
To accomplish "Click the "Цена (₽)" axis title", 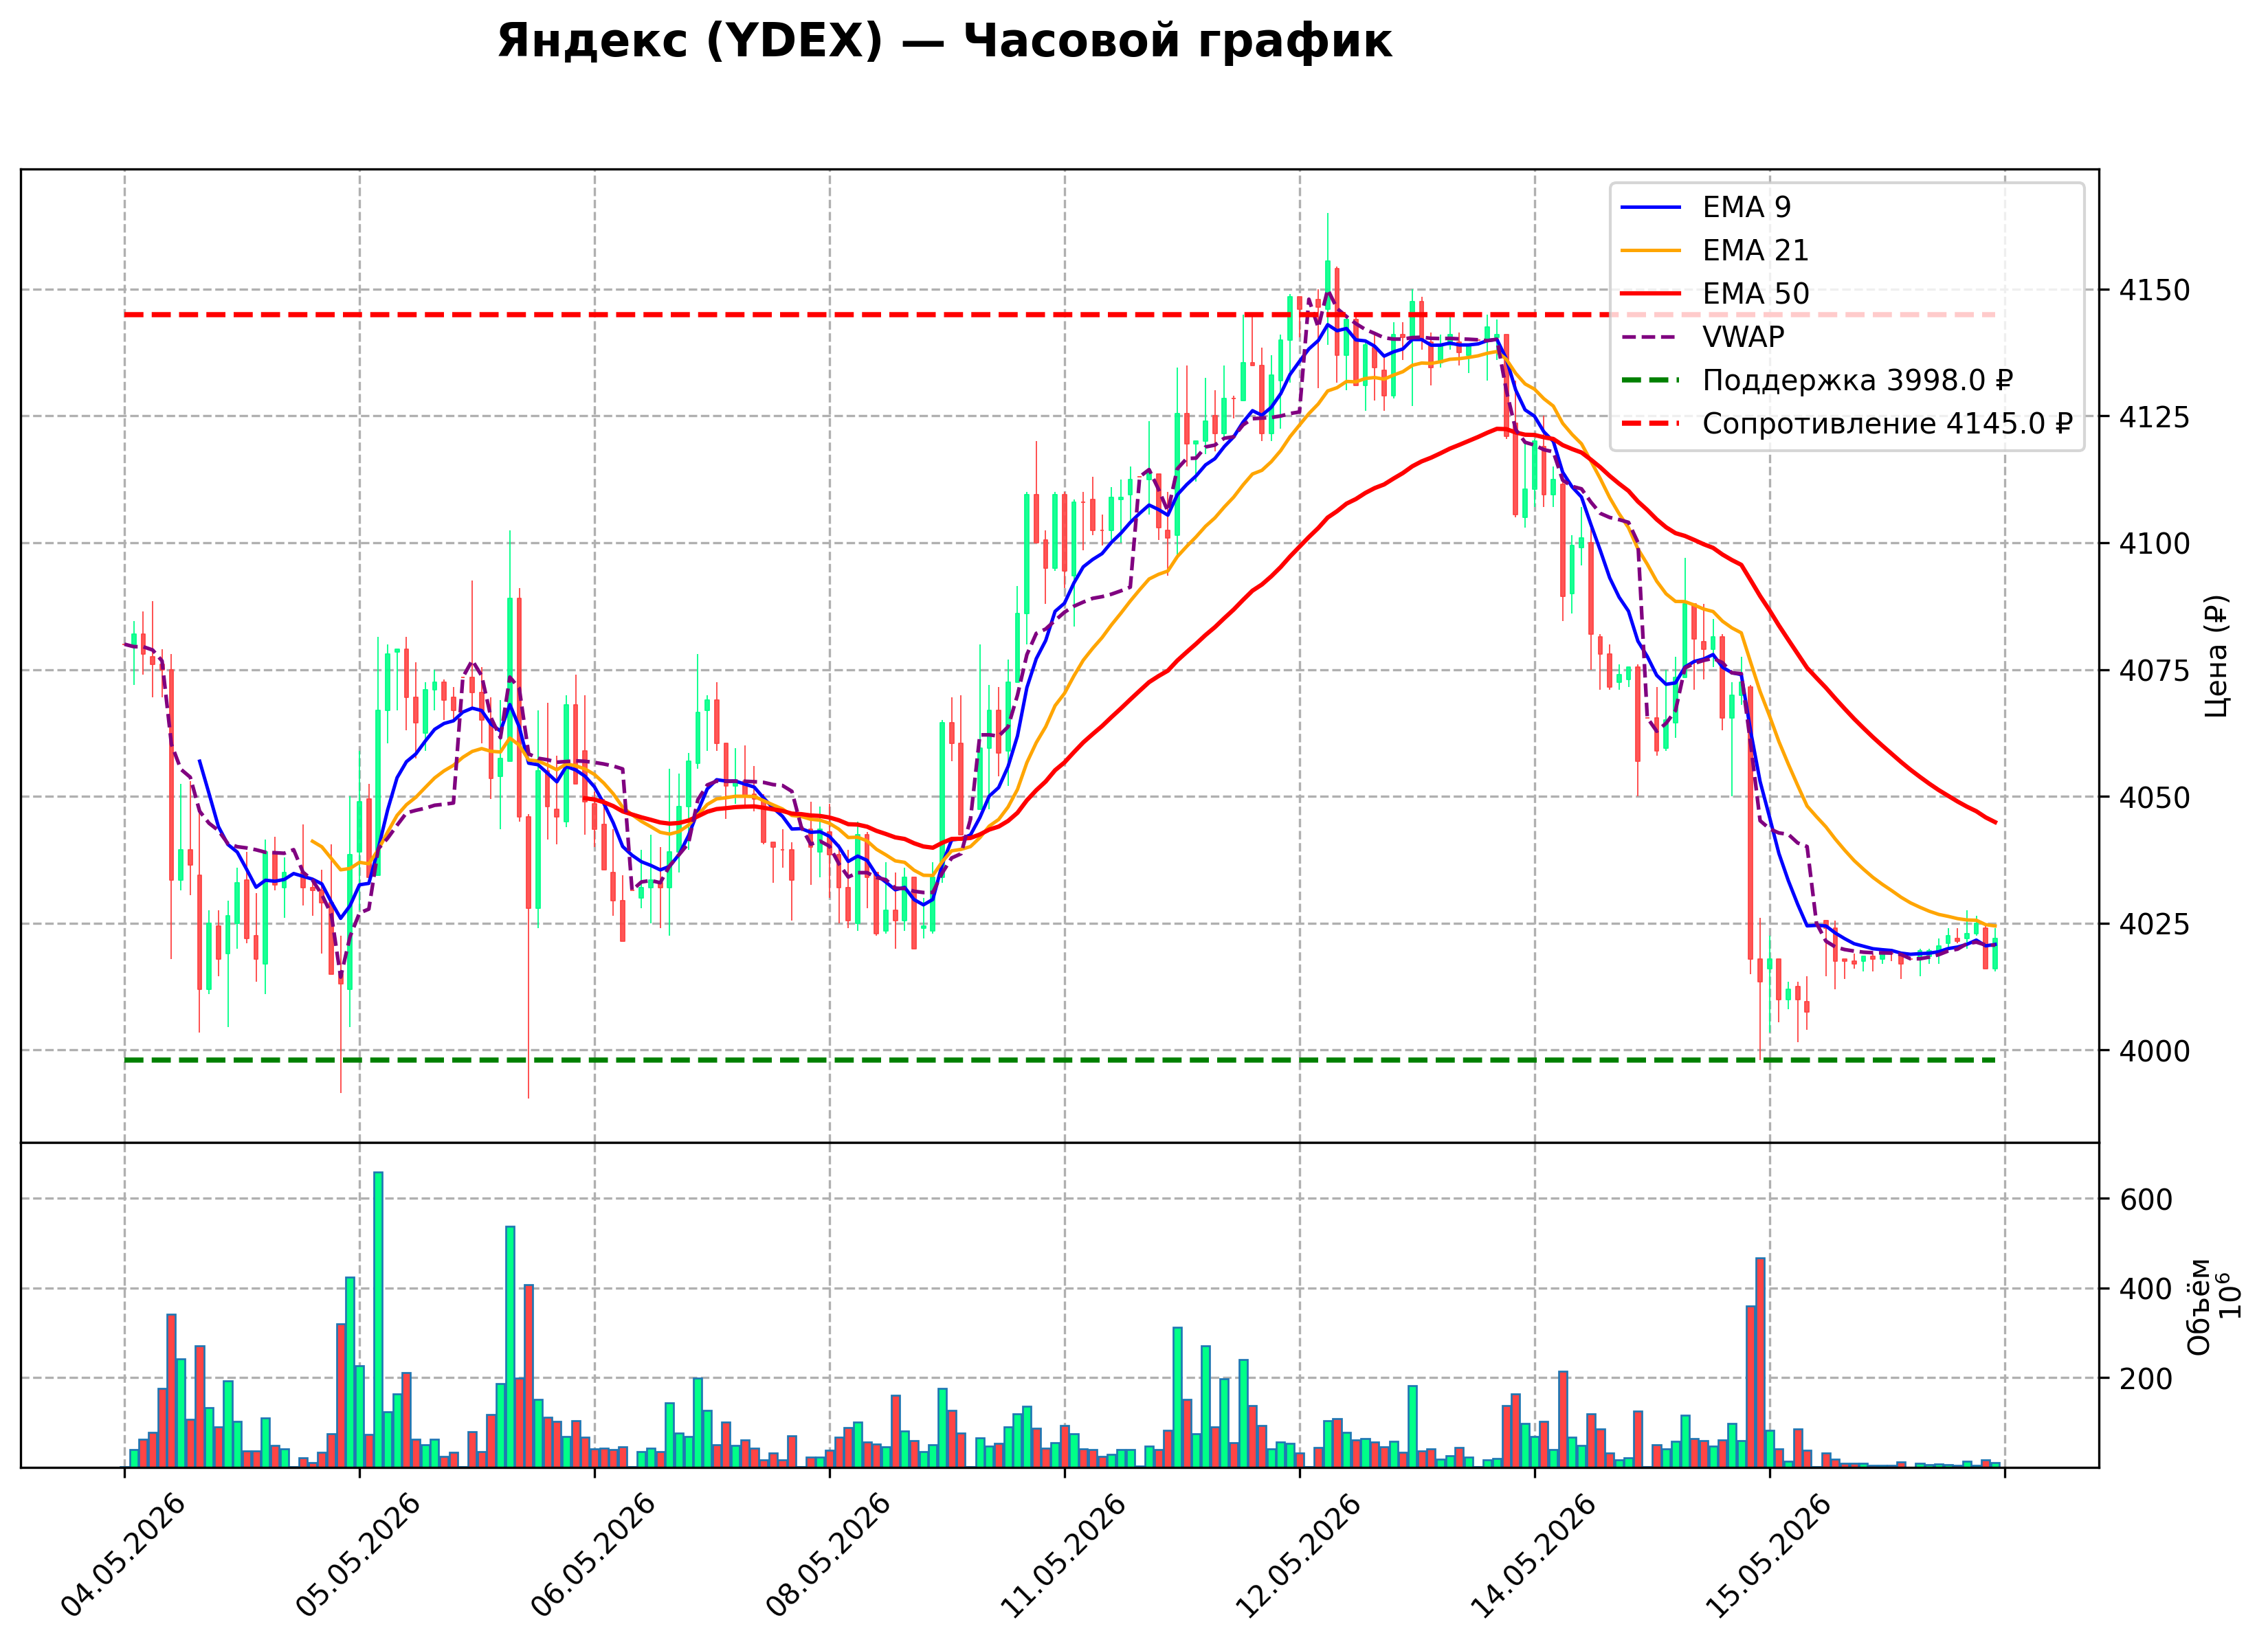I will coord(2216,655).
